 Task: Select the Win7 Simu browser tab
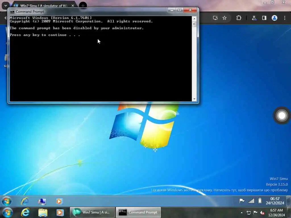tap(43, 6)
